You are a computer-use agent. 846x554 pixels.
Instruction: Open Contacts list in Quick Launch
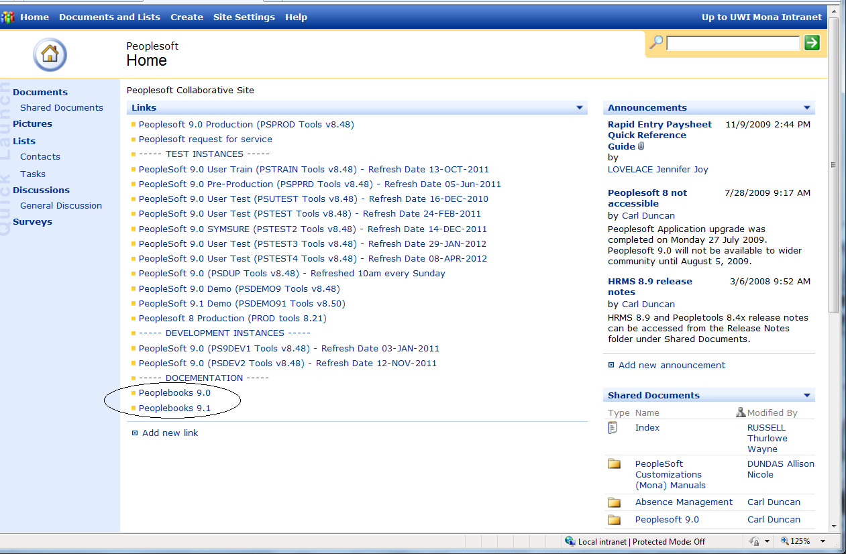40,157
